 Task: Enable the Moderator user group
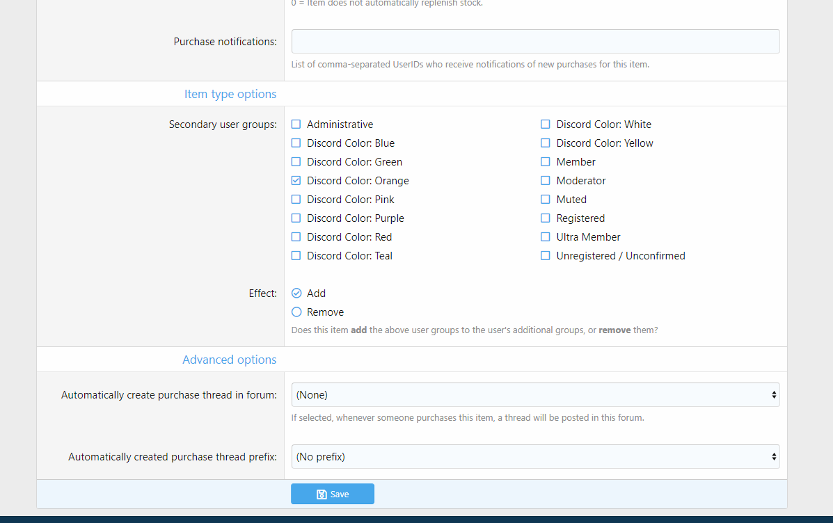(546, 181)
